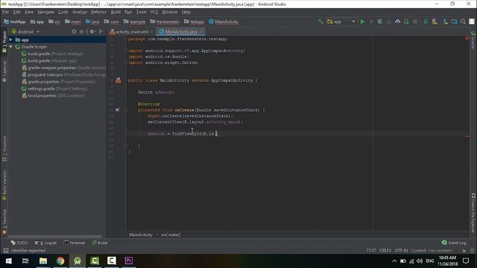This screenshot has width=477, height=268.
Task: Expand the app module tree node
Action: (10, 39)
